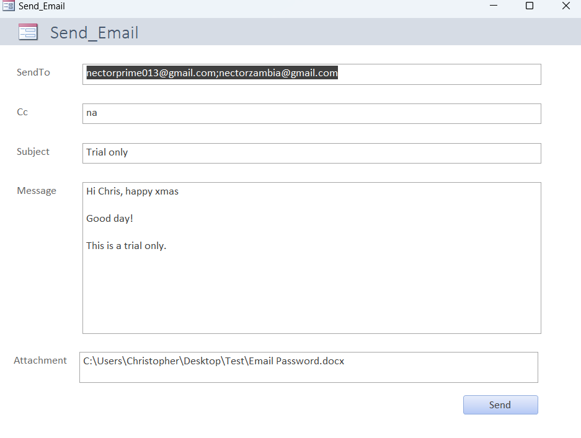The width and height of the screenshot is (581, 438).
Task: Click the Cc label
Action: click(22, 112)
